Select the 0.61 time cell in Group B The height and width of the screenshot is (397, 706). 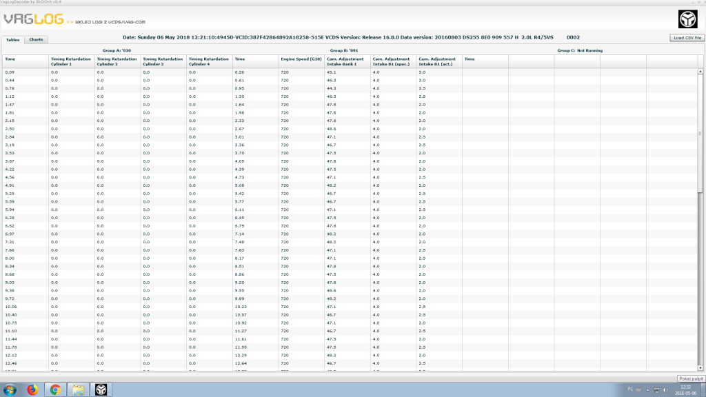[239, 80]
